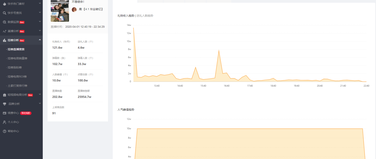The width and height of the screenshot is (376, 159).
Task: Click the gift chart spike near 15:20
Action: (x=195, y=67)
